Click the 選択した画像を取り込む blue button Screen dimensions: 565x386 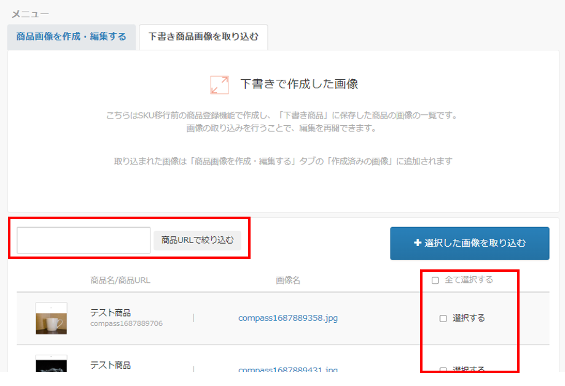pyautogui.click(x=470, y=243)
